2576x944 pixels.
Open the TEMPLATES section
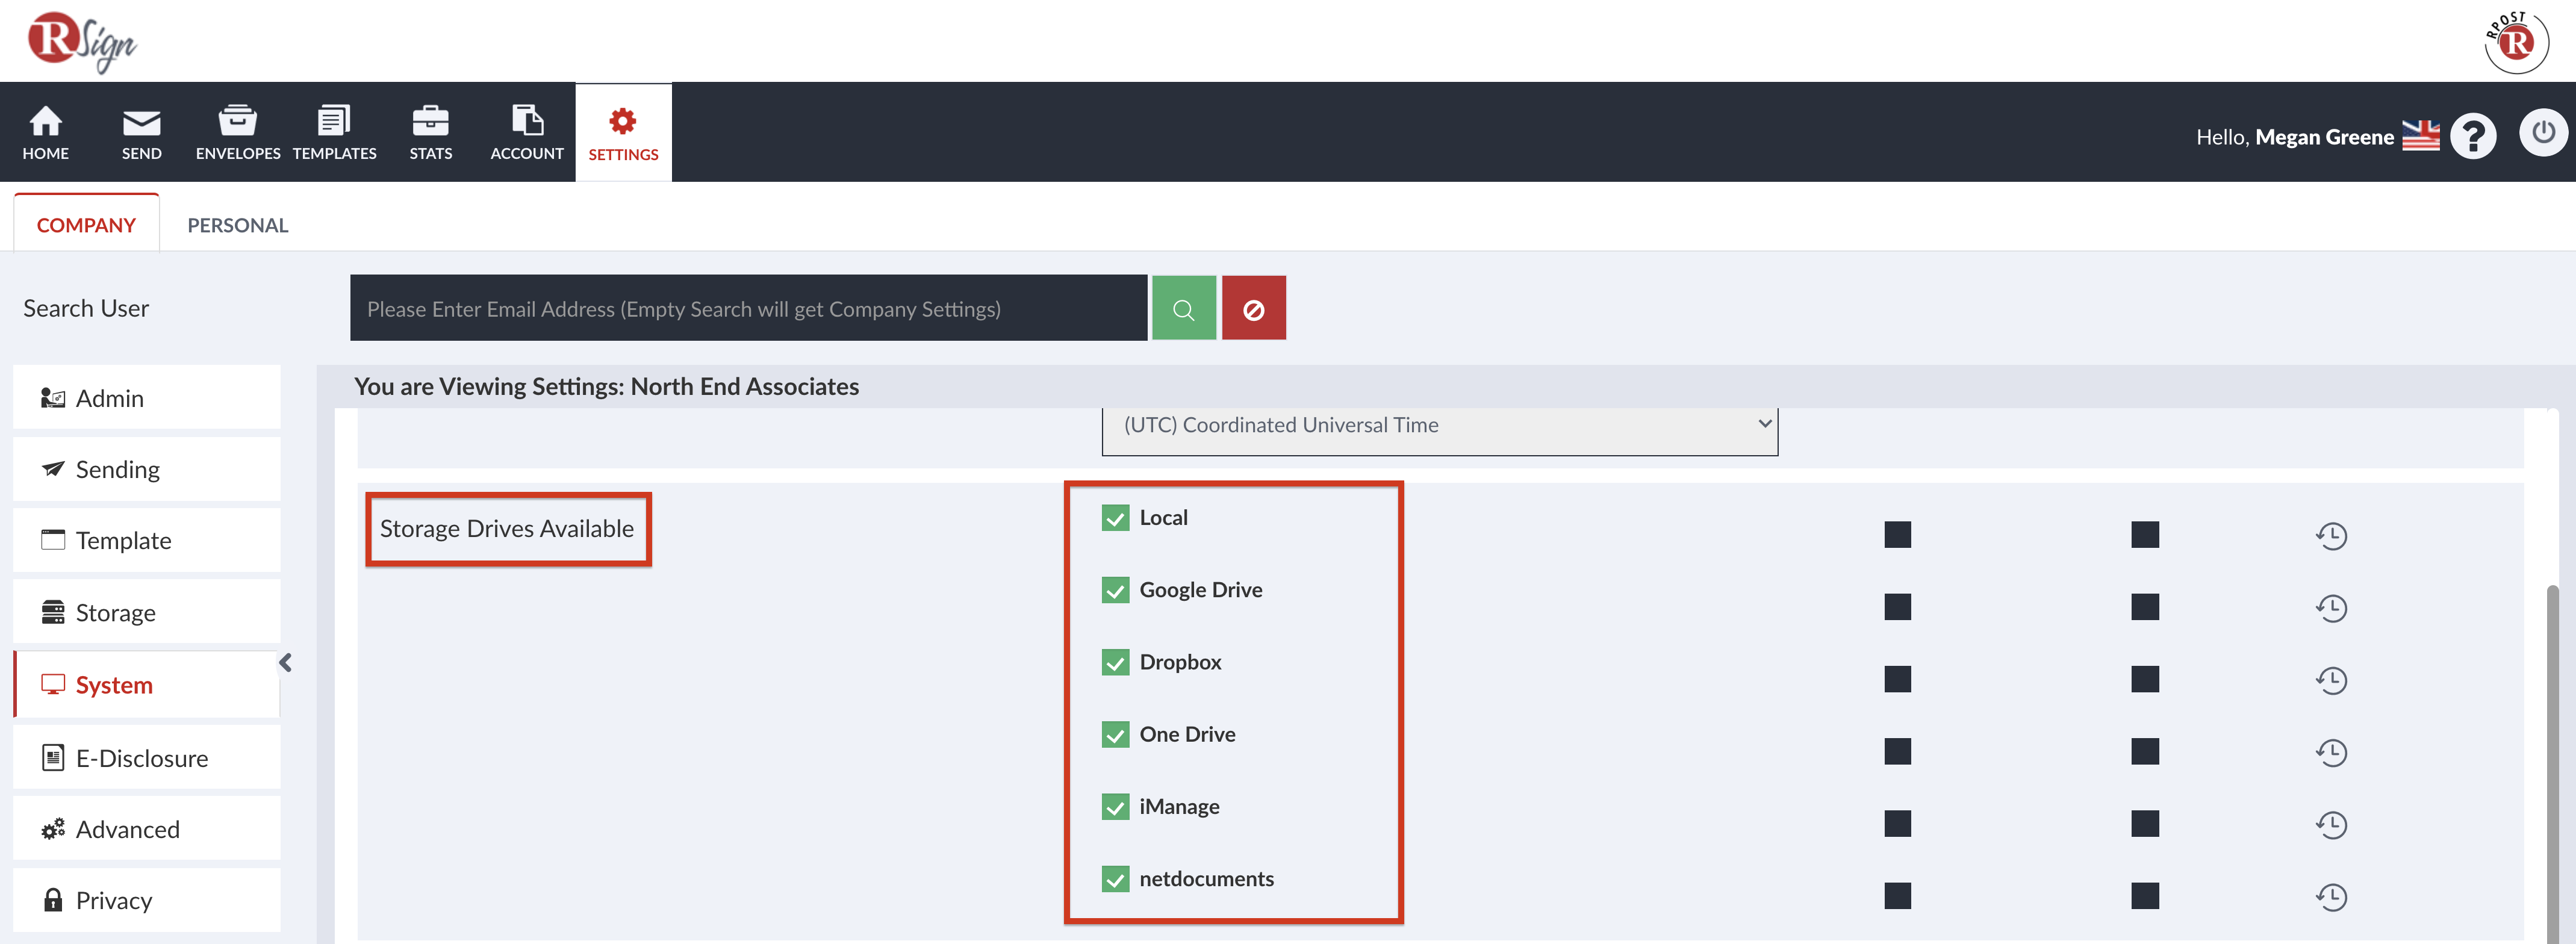tap(334, 132)
